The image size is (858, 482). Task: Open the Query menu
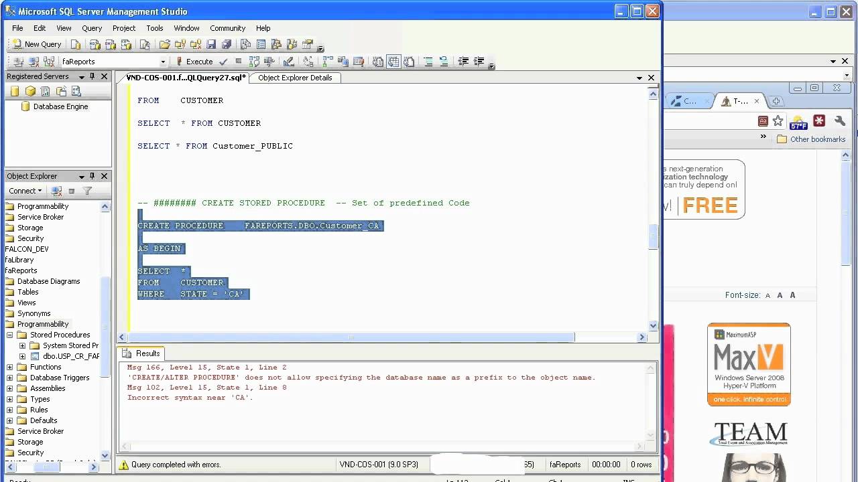(x=92, y=28)
